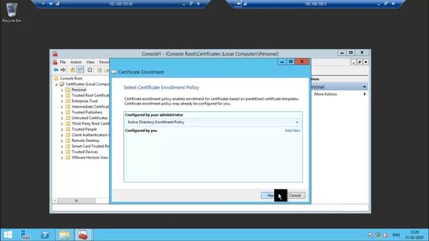Minimize the Certificate Enrollment dialog
This screenshot has width=429, height=241.
[282, 62]
